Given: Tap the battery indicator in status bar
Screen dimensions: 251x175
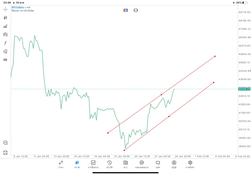Looking at the screenshot, I should click(x=246, y=3).
